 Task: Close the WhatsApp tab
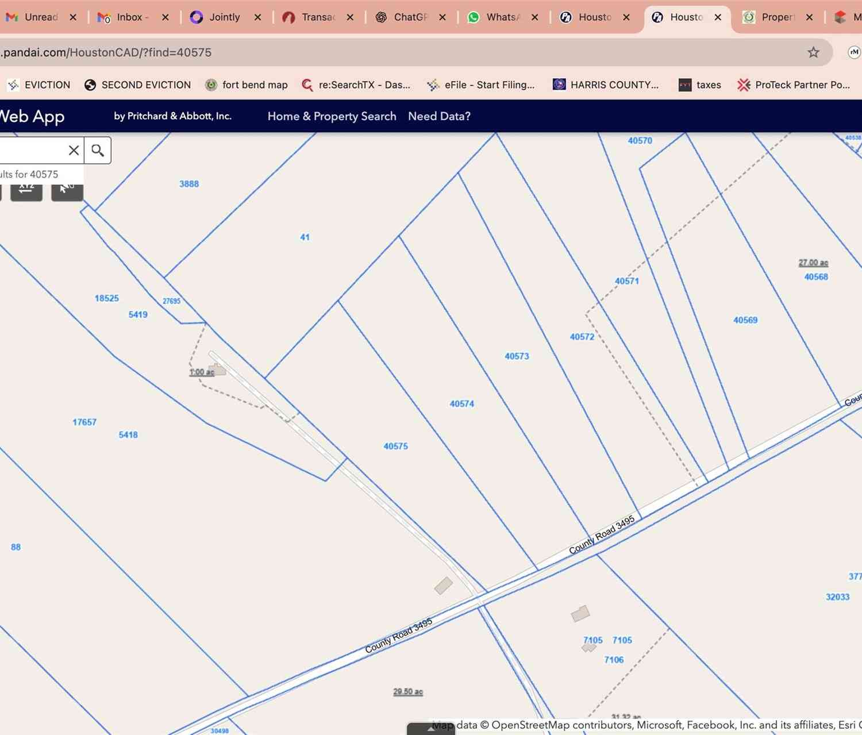click(x=534, y=17)
